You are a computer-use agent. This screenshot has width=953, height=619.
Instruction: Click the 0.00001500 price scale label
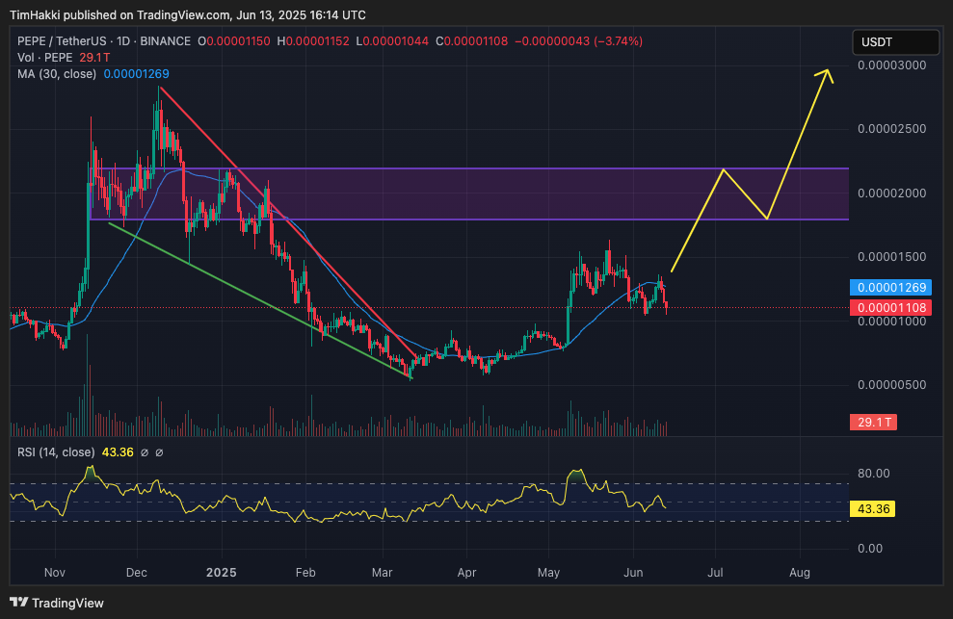pos(892,257)
